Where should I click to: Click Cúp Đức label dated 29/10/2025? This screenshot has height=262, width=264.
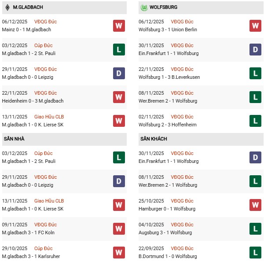click(45, 248)
